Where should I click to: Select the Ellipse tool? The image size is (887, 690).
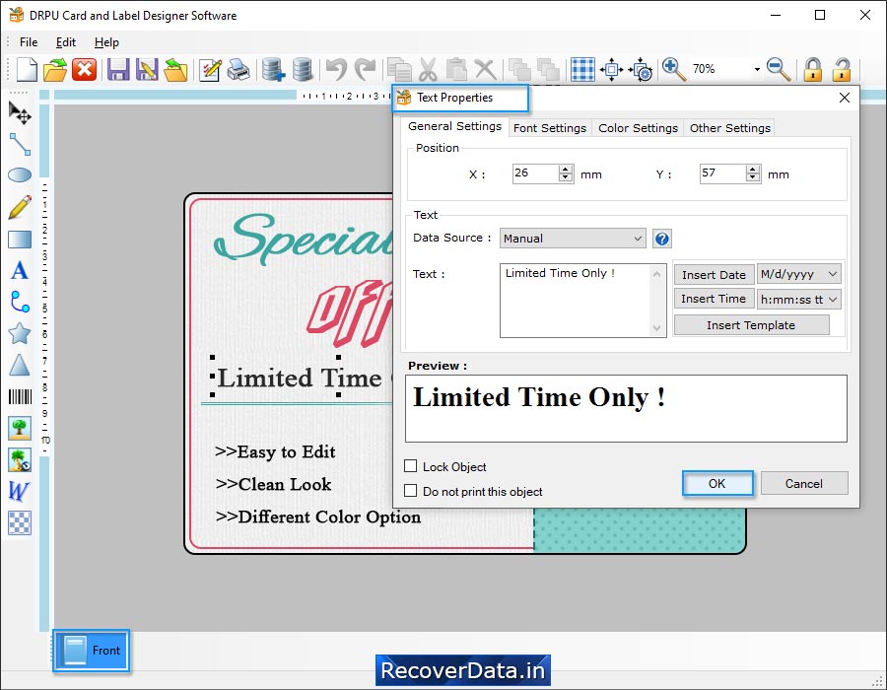tap(20, 175)
